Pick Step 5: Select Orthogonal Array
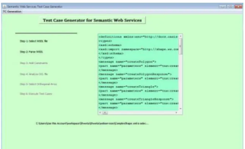Image resolution: width=245 pixels, height=149 pixels. point(38,84)
